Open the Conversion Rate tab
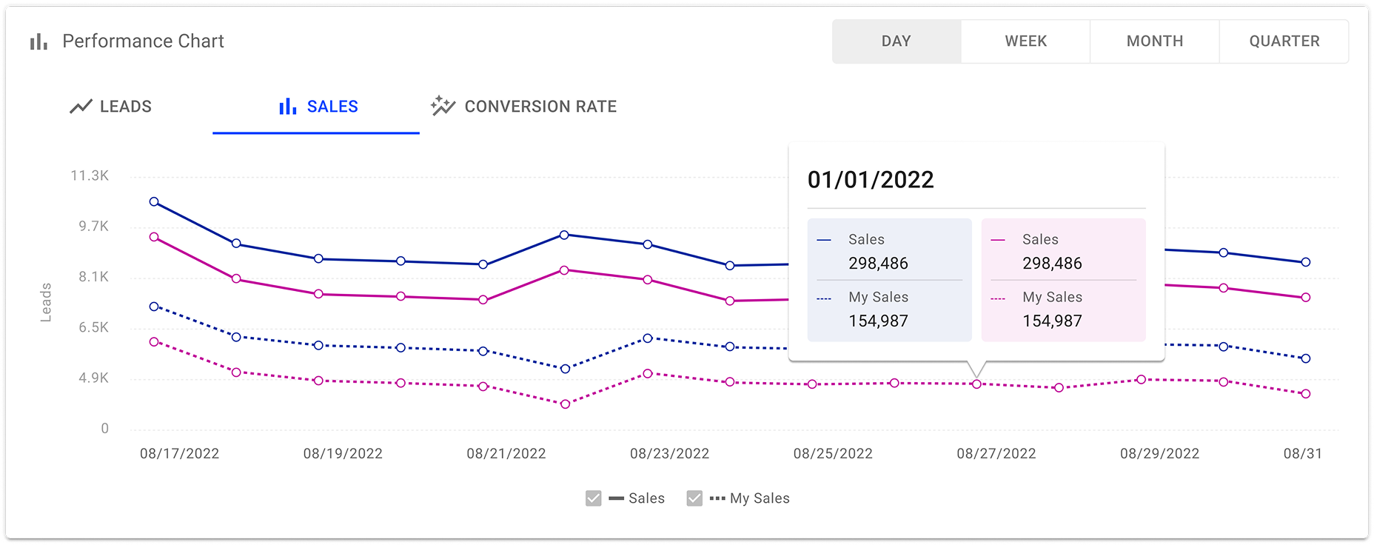1374x545 pixels. (x=524, y=107)
